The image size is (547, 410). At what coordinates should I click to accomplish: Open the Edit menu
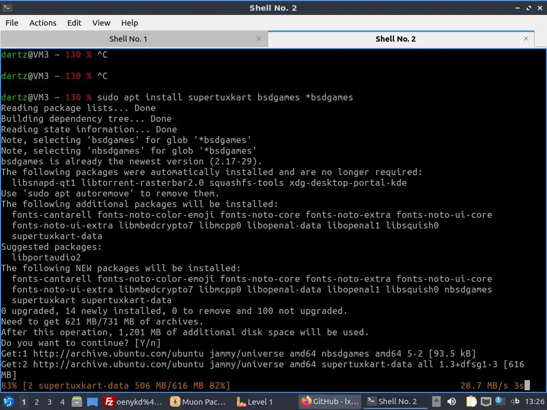tap(74, 23)
